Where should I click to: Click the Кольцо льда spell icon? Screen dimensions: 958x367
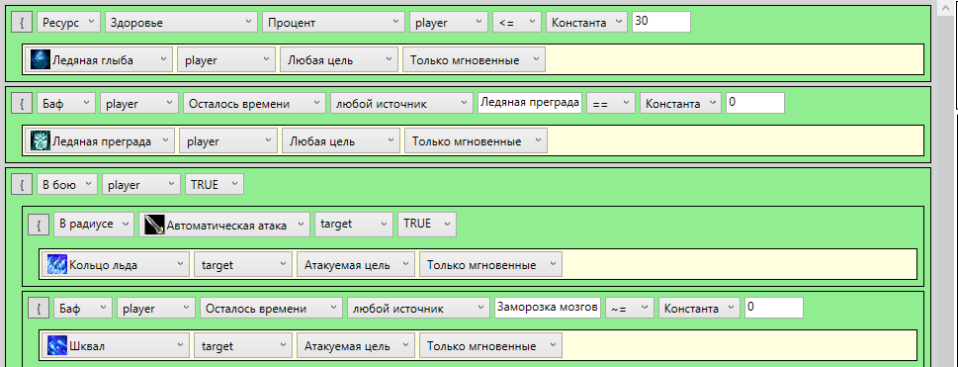[58, 265]
